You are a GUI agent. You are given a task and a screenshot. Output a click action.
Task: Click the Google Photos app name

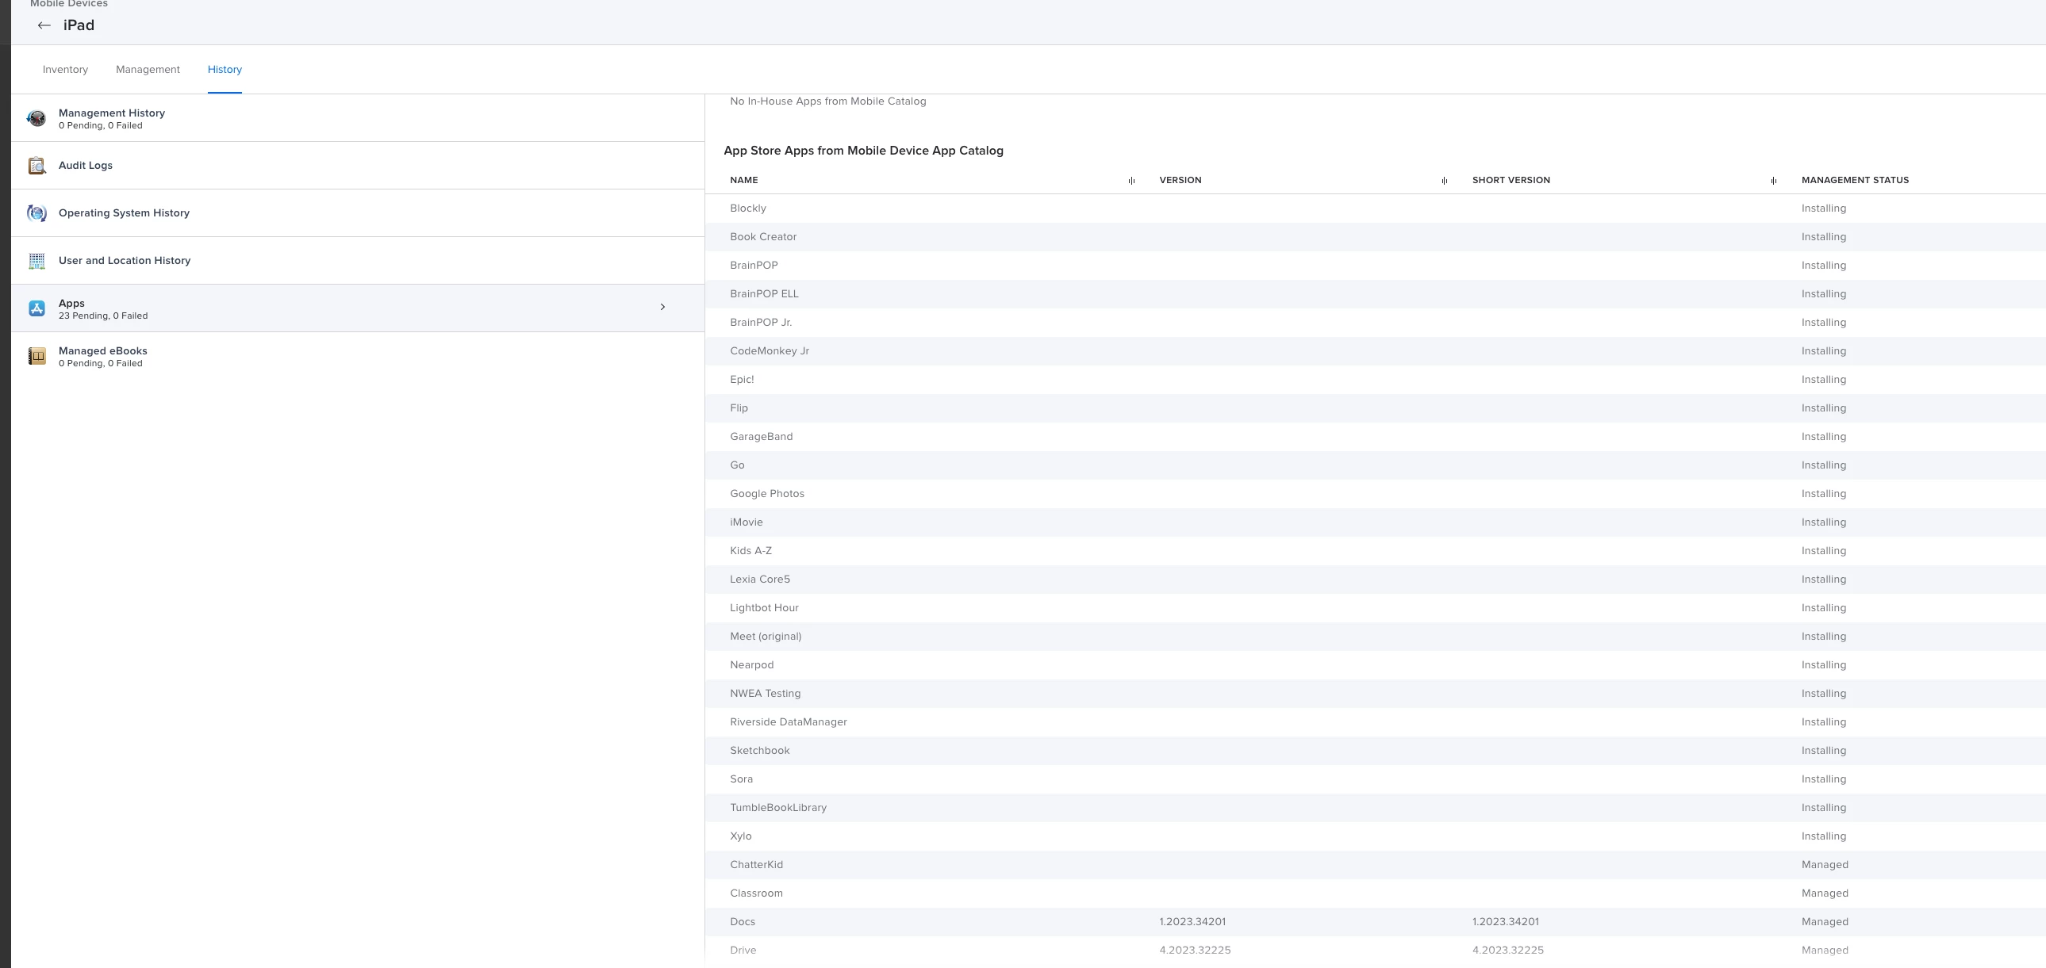767,495
